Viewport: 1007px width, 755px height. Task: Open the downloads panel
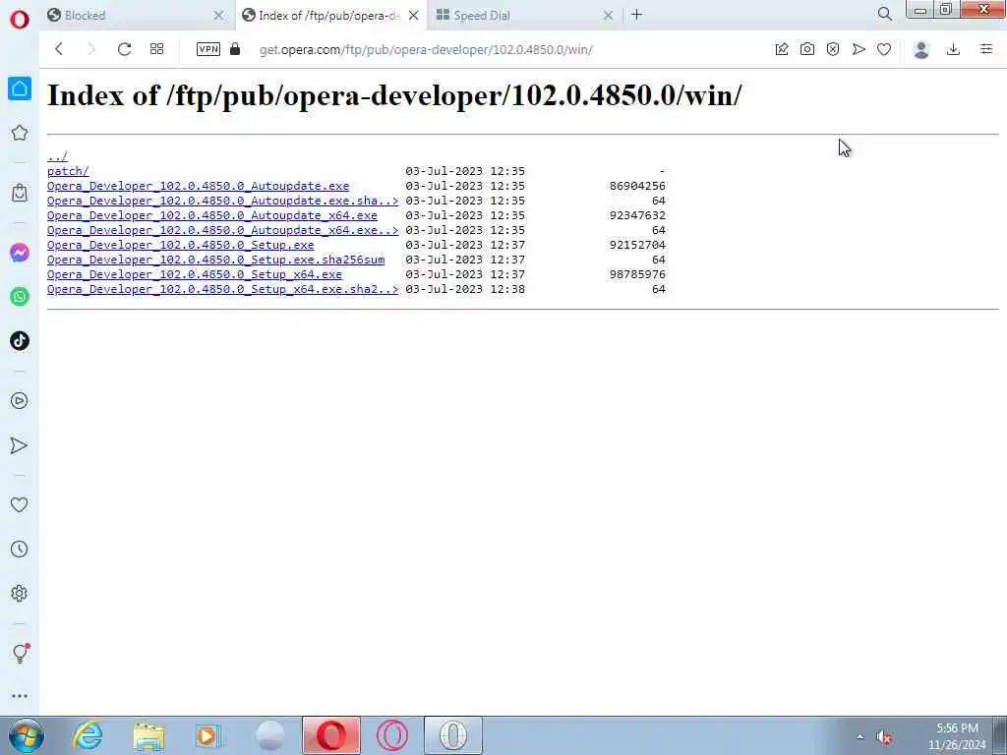click(x=954, y=49)
